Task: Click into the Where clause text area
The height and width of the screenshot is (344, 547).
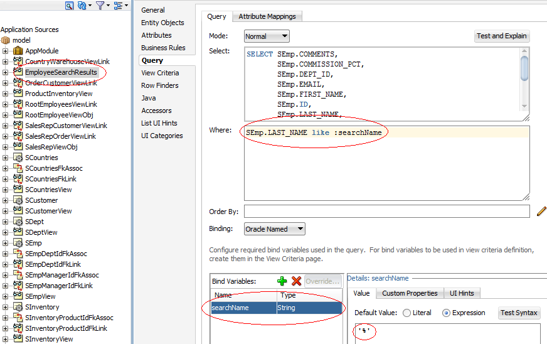Action: click(x=387, y=163)
